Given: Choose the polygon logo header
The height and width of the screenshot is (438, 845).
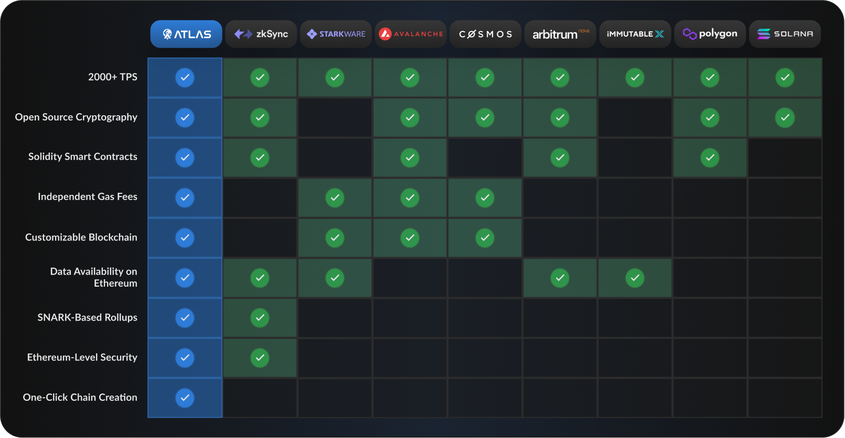Looking at the screenshot, I should 710,34.
